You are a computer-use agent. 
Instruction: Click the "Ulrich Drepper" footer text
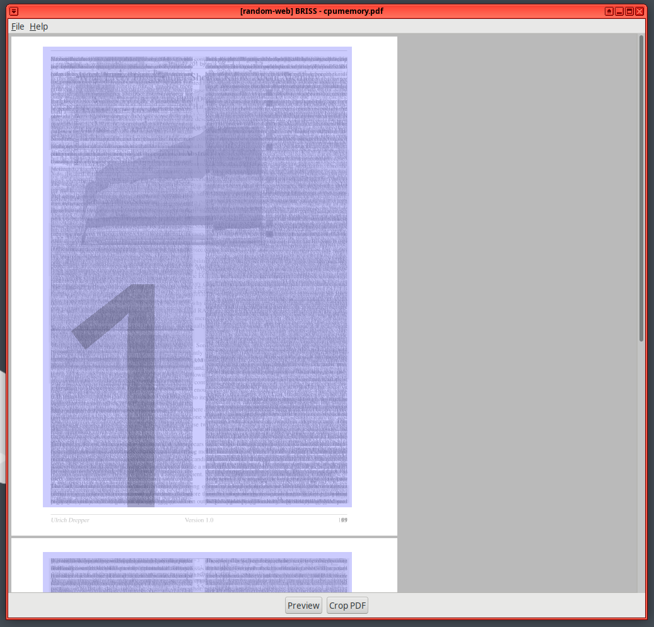[x=70, y=520]
